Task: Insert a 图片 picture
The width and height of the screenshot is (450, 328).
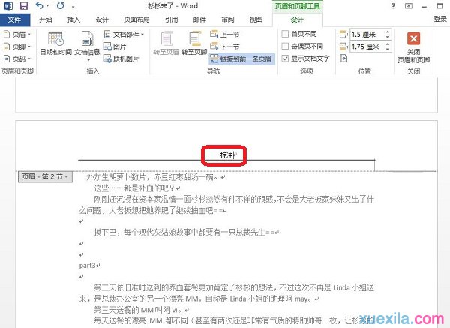Action: [115, 47]
